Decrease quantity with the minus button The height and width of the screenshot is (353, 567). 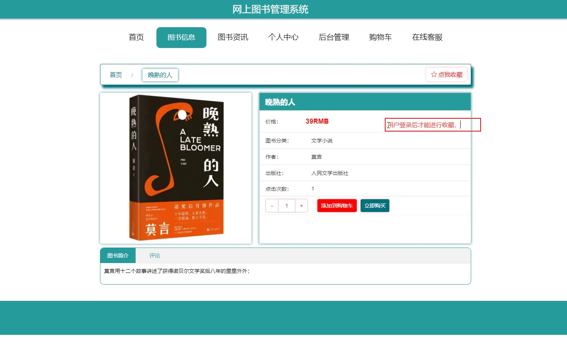272,206
